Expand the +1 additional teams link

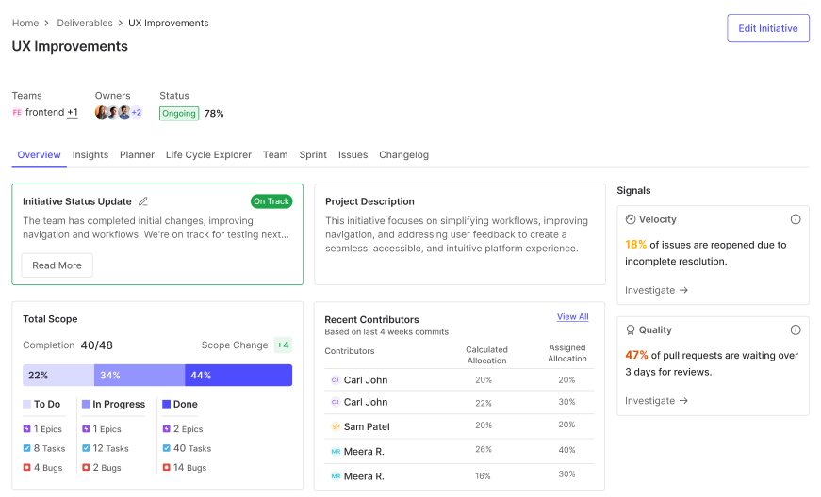tap(73, 112)
